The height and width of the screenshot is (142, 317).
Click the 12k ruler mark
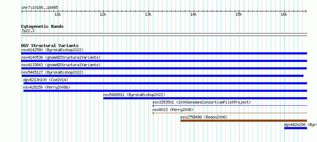(x=103, y=14)
